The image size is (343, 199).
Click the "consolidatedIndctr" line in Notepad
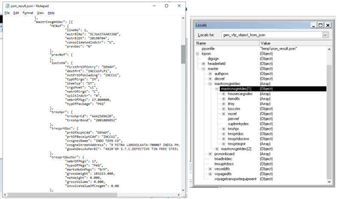coord(90,42)
